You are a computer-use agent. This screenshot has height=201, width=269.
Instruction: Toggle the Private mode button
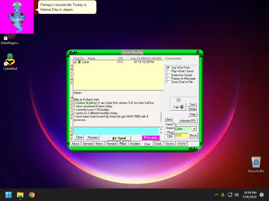tap(150, 138)
